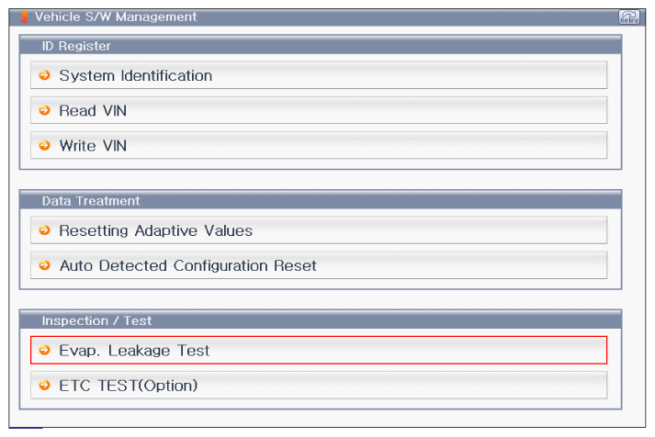Run Auto Detected Configuration Reset
The image size is (655, 437).
[x=187, y=265]
